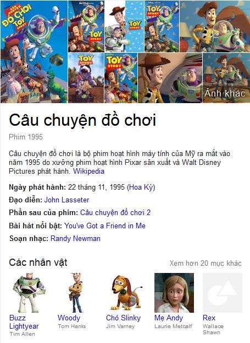Click the Buzz Lightyear character picture
The image size is (250, 343).
pos(29,293)
